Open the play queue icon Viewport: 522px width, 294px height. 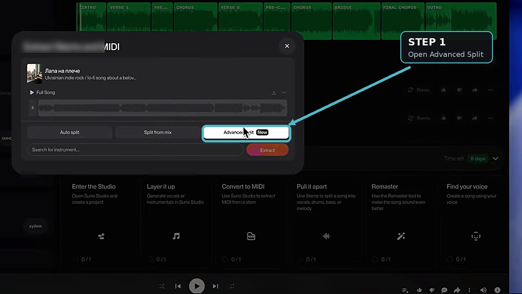coord(405,290)
